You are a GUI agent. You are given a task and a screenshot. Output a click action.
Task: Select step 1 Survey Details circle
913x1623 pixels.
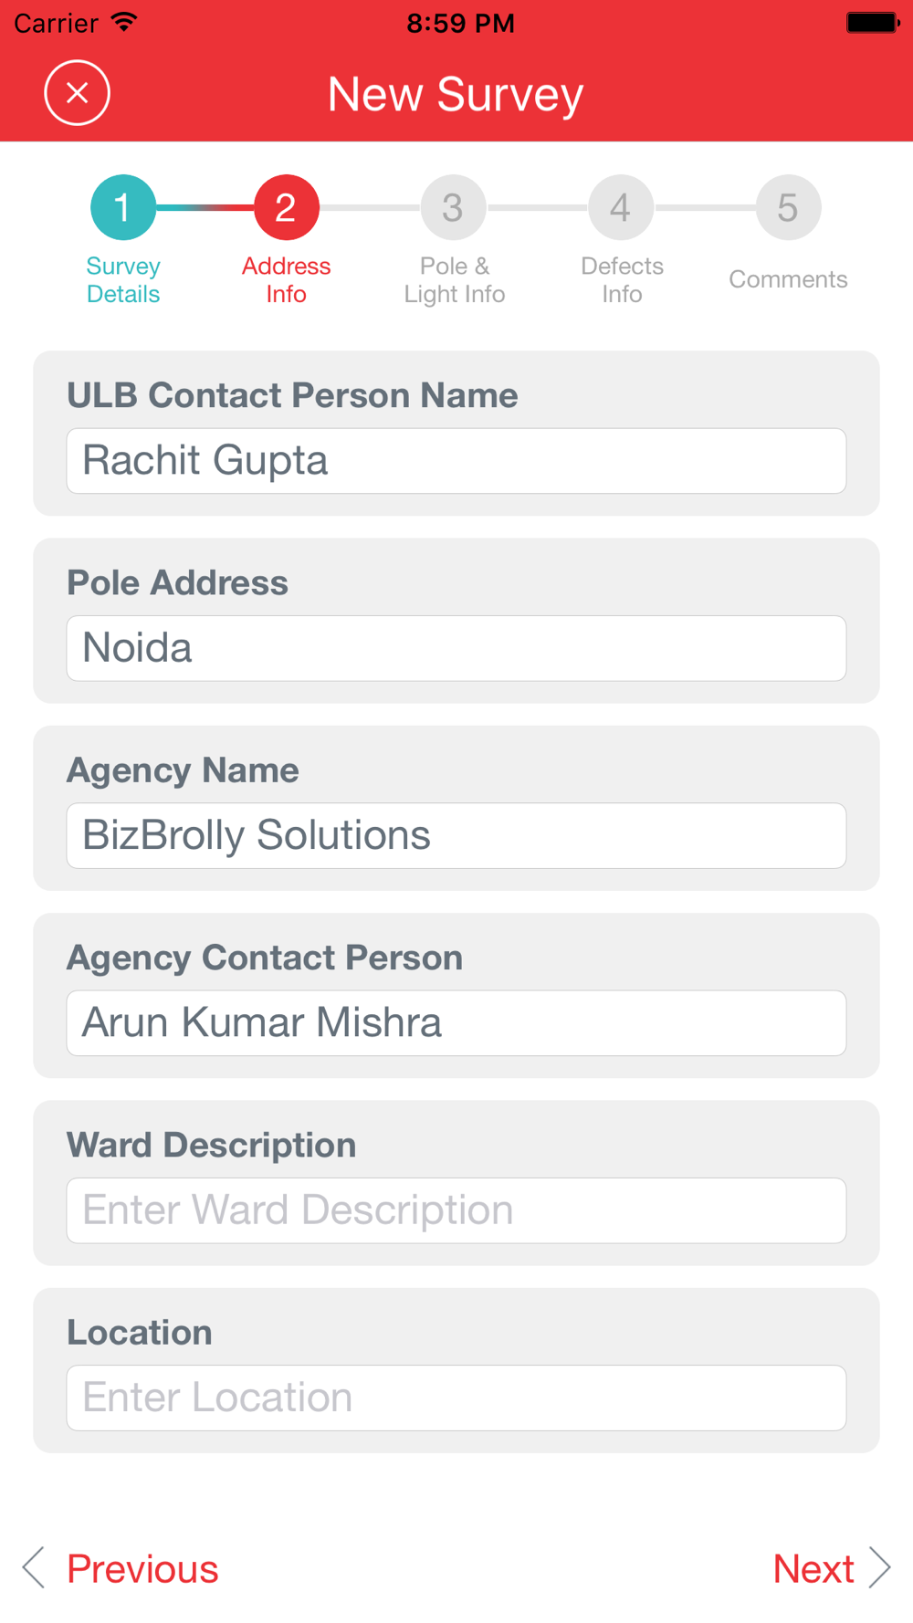[x=123, y=207]
